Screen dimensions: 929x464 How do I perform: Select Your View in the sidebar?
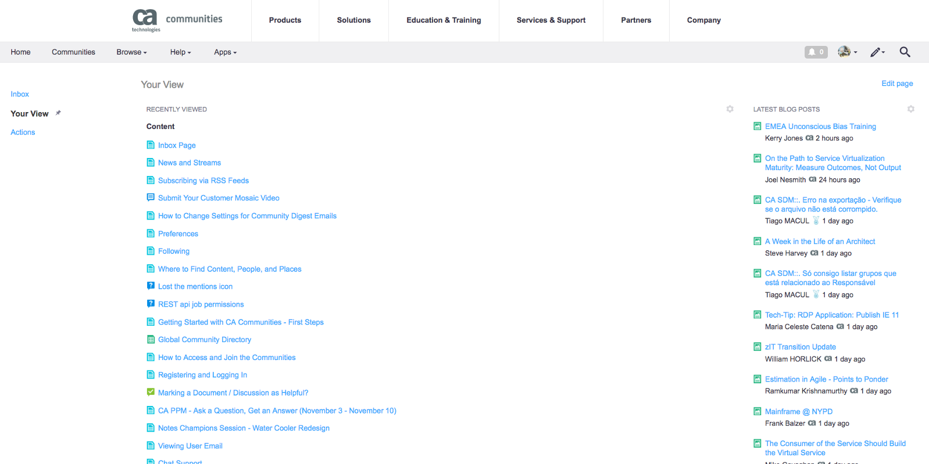[30, 114]
